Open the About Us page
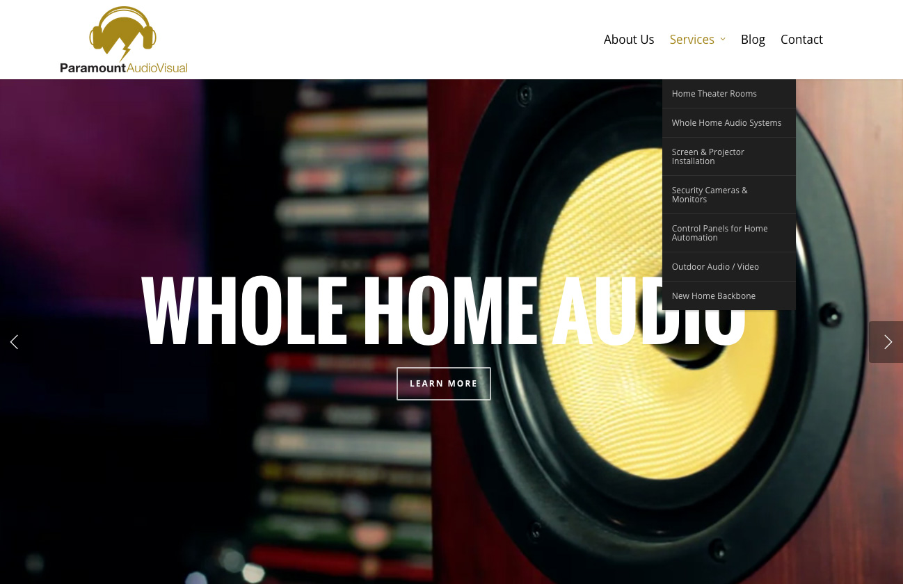Viewport: 903px width, 584px height. (629, 40)
